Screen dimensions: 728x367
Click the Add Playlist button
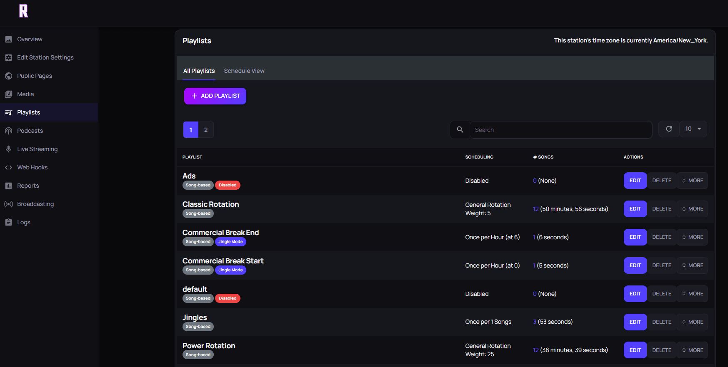(215, 96)
